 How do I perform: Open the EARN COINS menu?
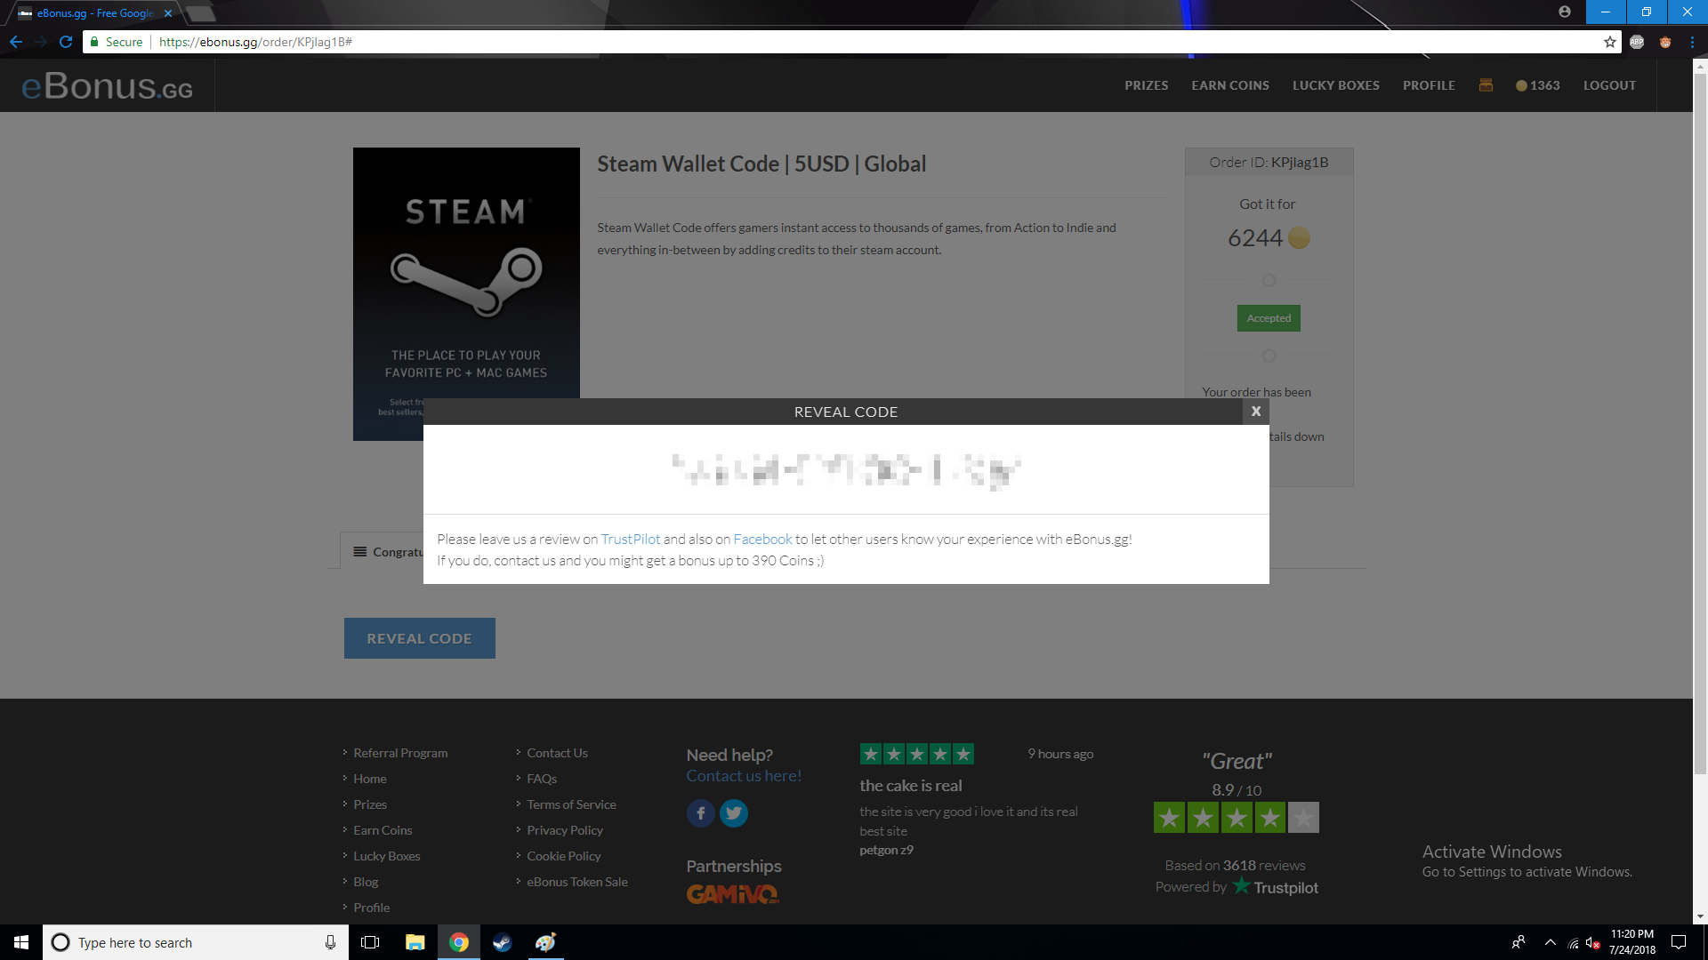[1229, 85]
